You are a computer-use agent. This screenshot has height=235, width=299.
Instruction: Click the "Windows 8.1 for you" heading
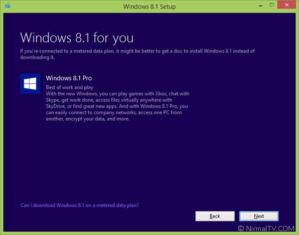[x=77, y=38]
